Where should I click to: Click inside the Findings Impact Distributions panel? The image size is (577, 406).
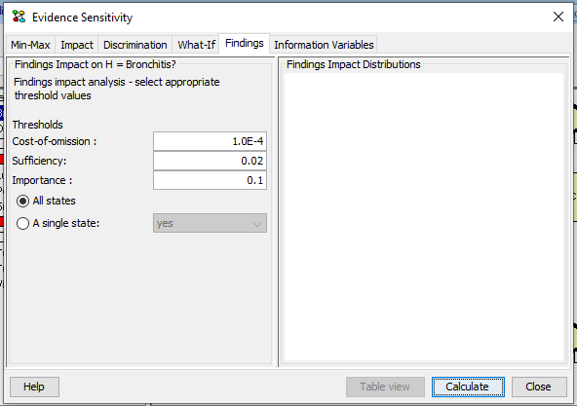tap(424, 217)
